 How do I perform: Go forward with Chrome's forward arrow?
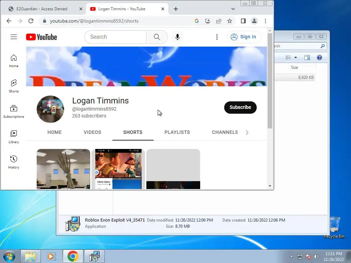(x=20, y=21)
